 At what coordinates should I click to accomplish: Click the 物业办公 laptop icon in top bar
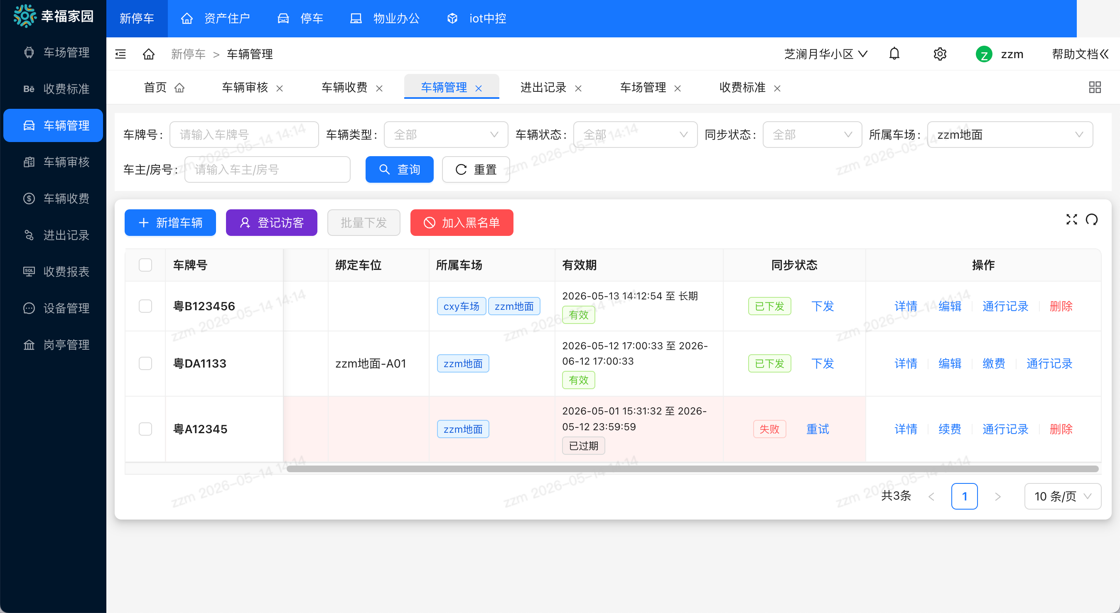[356, 18]
